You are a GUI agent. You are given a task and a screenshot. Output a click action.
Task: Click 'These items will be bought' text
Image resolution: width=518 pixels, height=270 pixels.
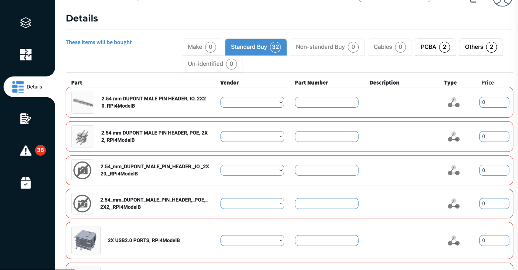pyautogui.click(x=99, y=42)
